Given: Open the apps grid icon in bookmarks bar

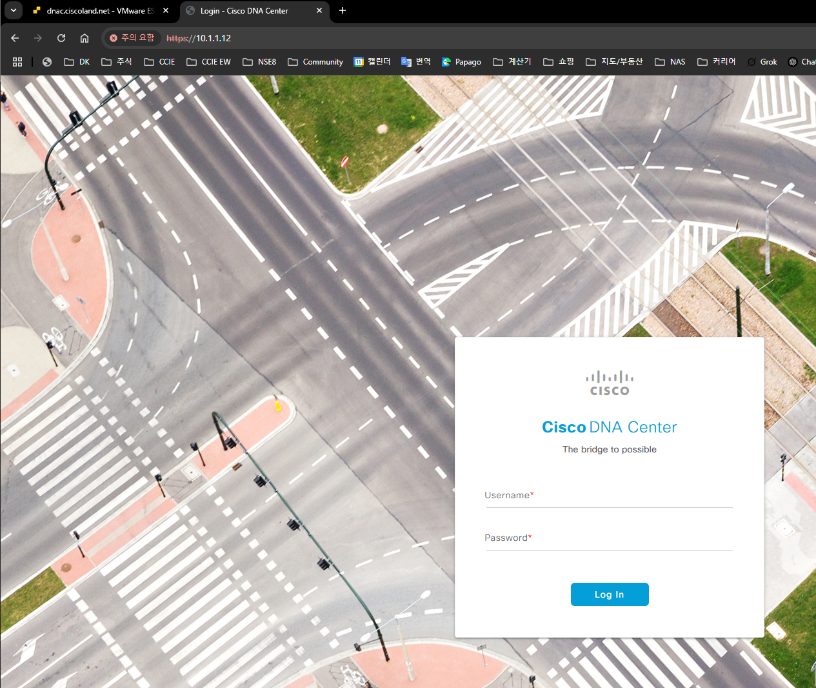Looking at the screenshot, I should click(x=17, y=62).
